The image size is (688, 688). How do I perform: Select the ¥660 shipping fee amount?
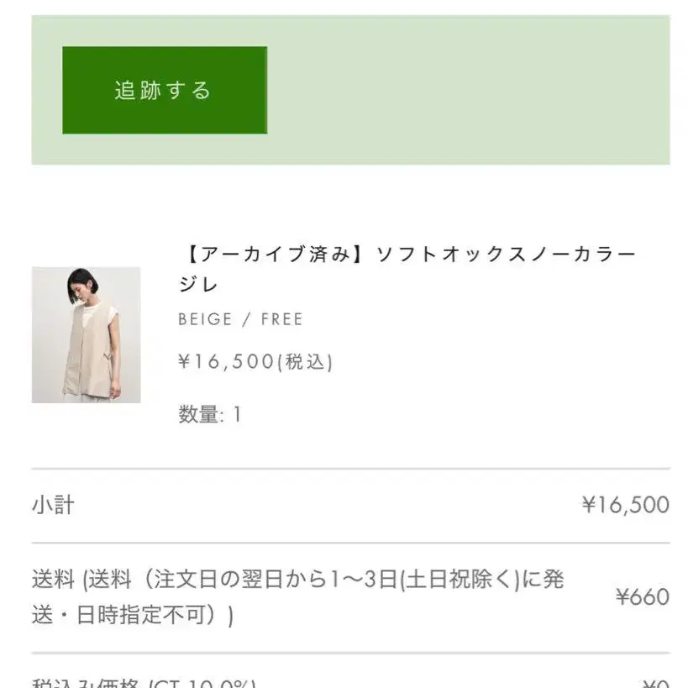pyautogui.click(x=643, y=596)
